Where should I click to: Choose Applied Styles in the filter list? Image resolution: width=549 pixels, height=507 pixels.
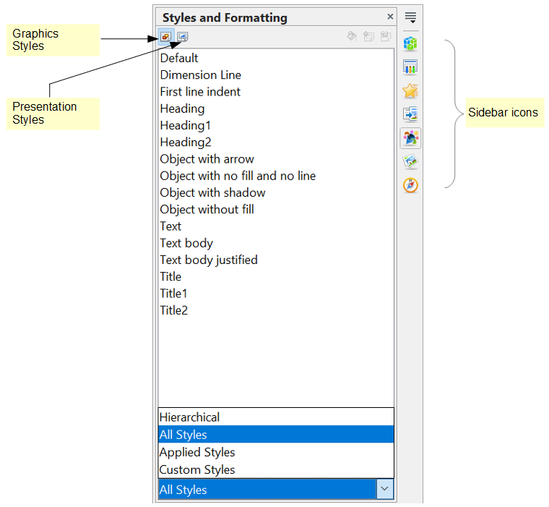(276, 452)
